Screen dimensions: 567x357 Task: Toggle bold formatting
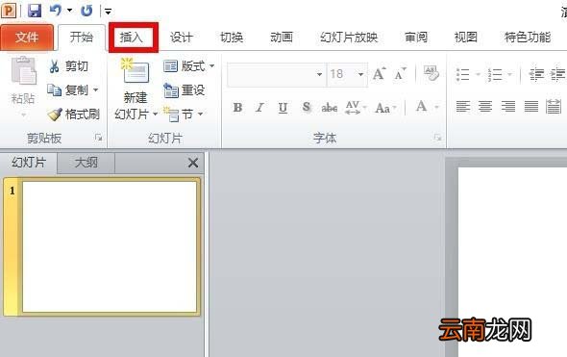coord(237,108)
